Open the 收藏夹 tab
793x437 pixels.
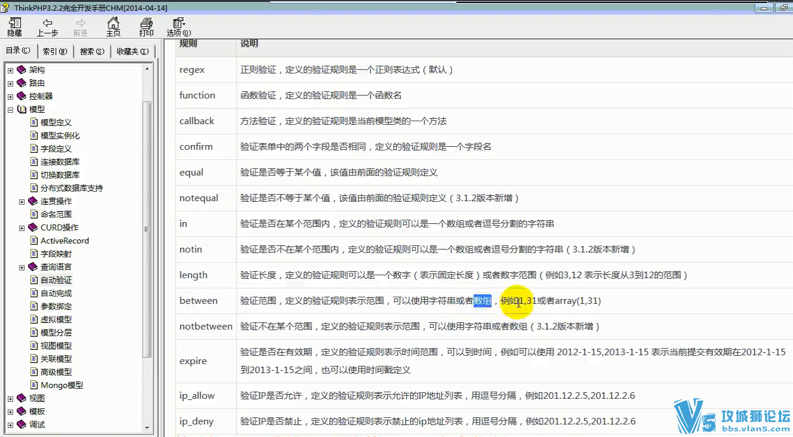133,51
